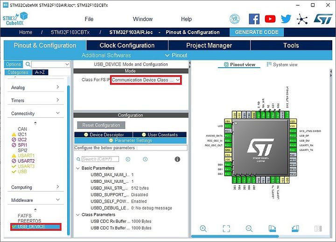Click the Reset Configuration button
This screenshot has height=242, width=336.
[101, 125]
